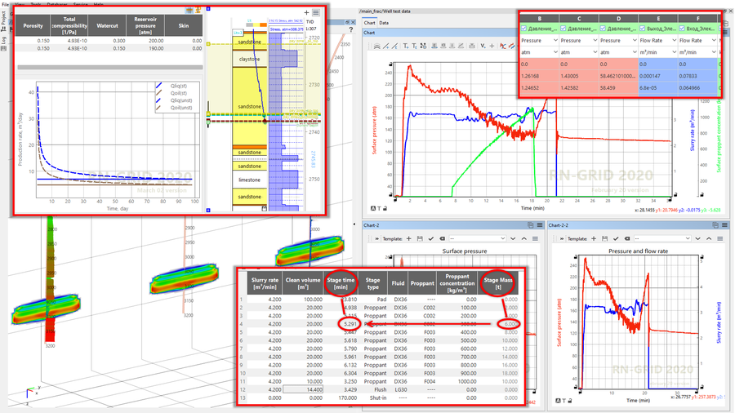Click the crosshair plus tool in Chart toolbar

[x=492, y=47]
